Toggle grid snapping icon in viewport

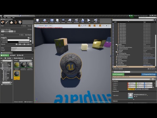coord(90,26)
